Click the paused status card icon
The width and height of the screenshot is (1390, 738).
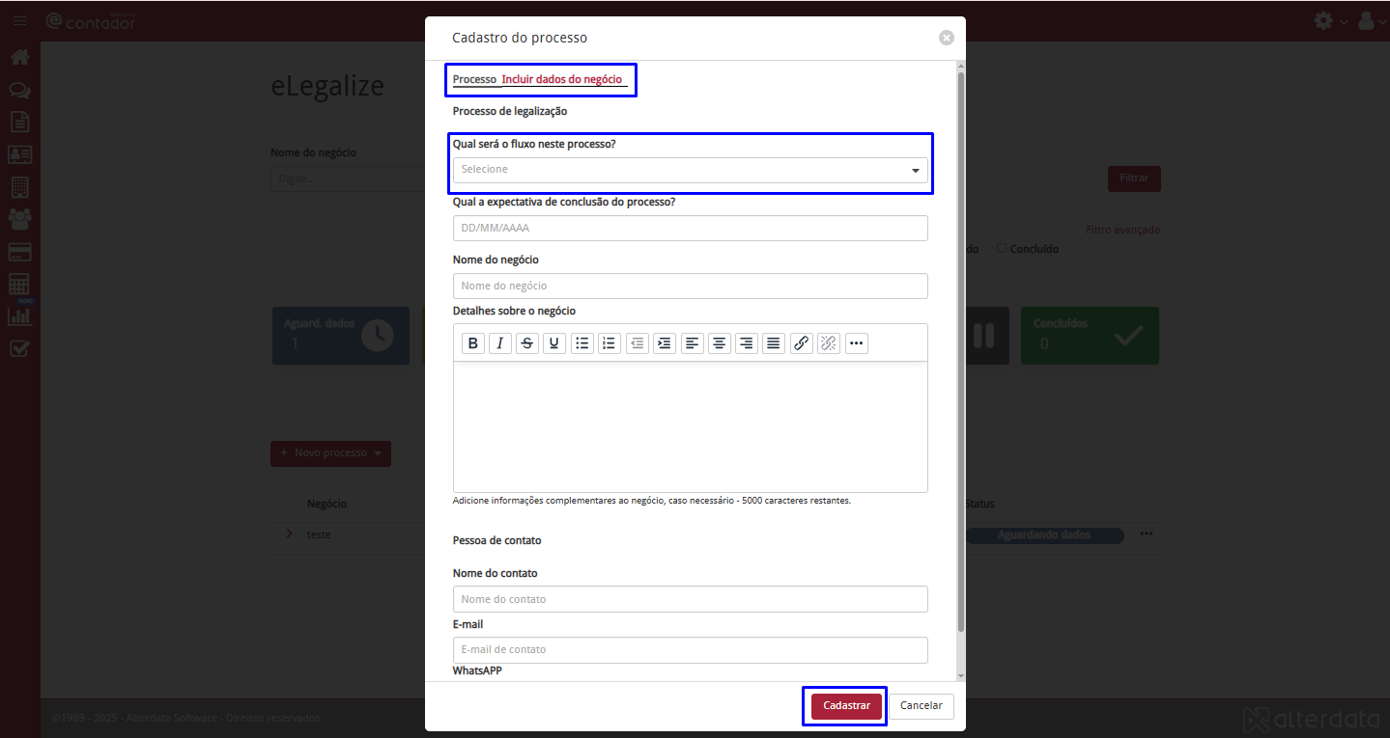point(983,336)
